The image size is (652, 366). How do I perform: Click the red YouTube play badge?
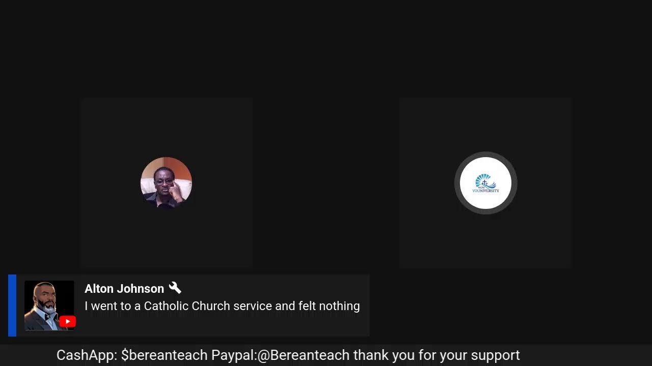68,322
